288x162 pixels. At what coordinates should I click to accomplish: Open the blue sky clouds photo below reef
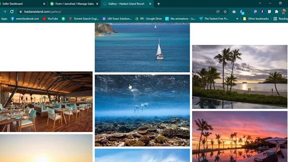coord(142,155)
